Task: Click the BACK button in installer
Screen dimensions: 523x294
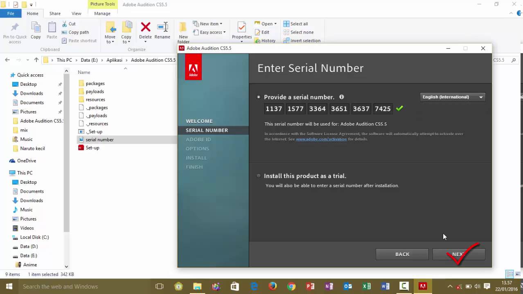Action: coord(402,254)
